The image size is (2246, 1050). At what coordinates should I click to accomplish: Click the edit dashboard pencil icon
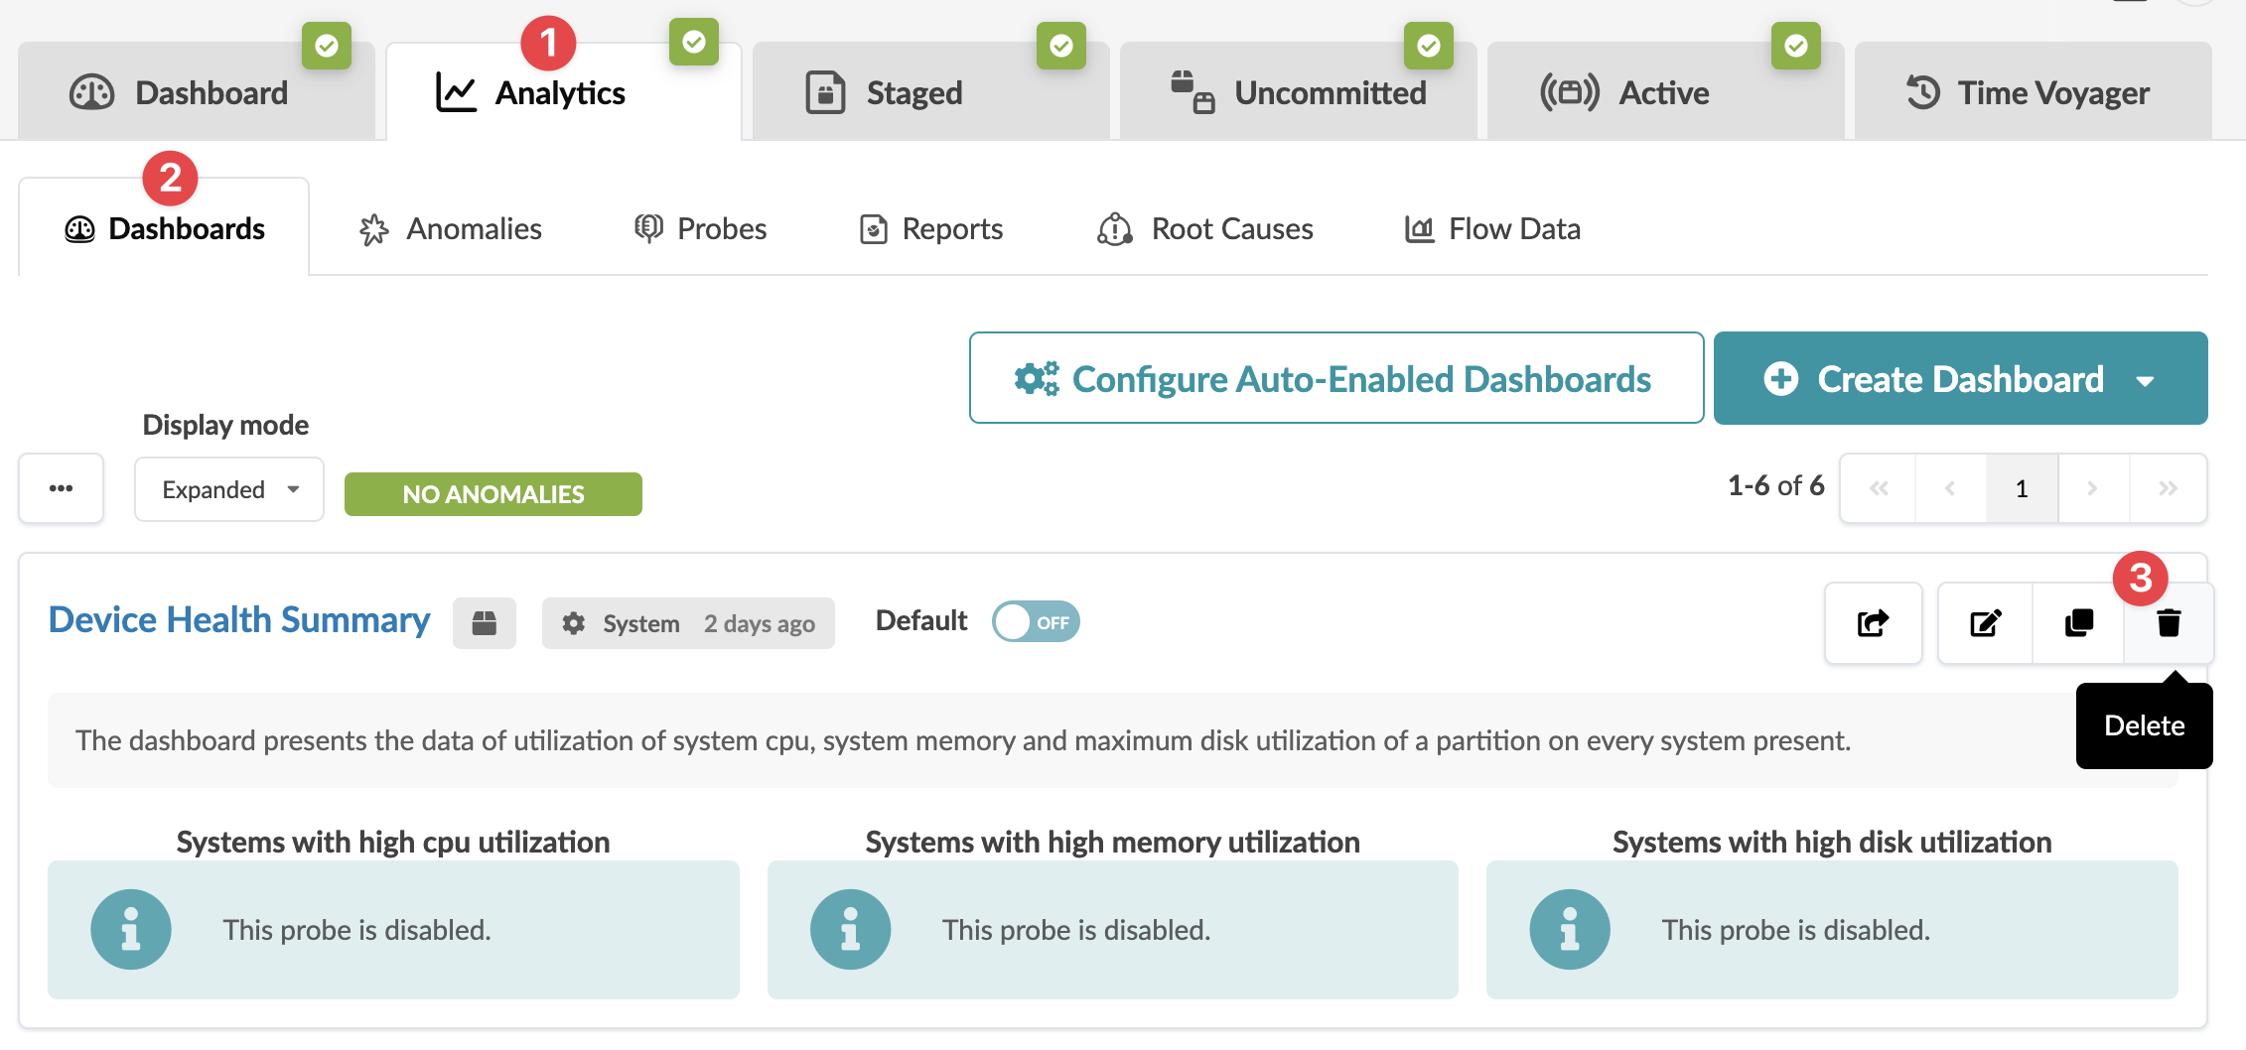click(x=1985, y=623)
